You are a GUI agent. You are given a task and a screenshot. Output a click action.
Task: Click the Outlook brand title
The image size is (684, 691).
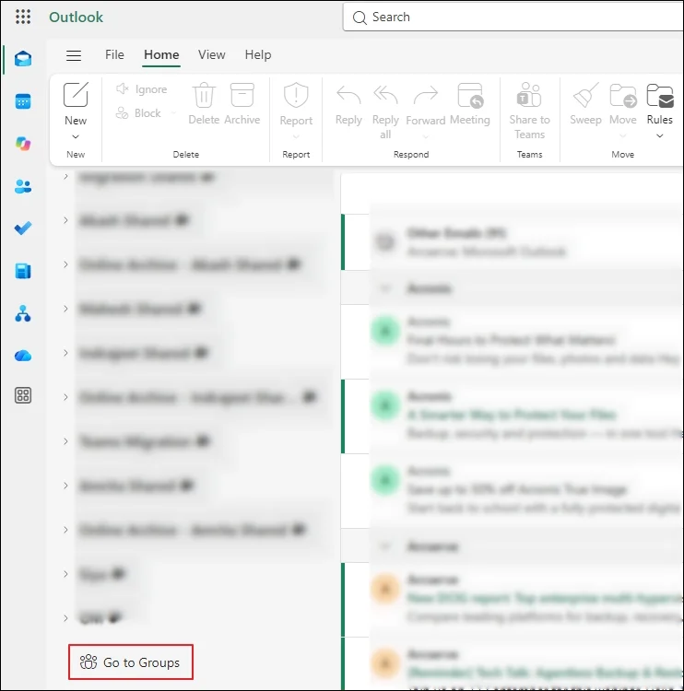[76, 18]
